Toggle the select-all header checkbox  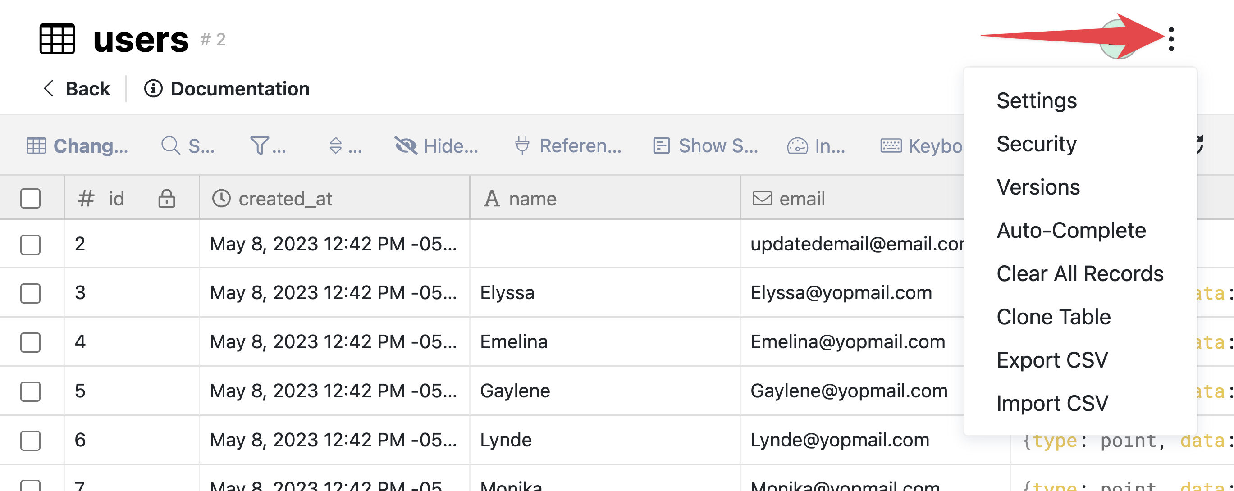click(x=30, y=198)
